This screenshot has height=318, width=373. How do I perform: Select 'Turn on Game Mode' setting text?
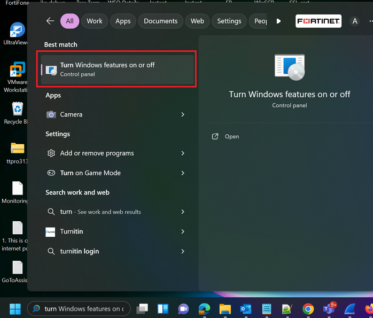tap(90, 173)
